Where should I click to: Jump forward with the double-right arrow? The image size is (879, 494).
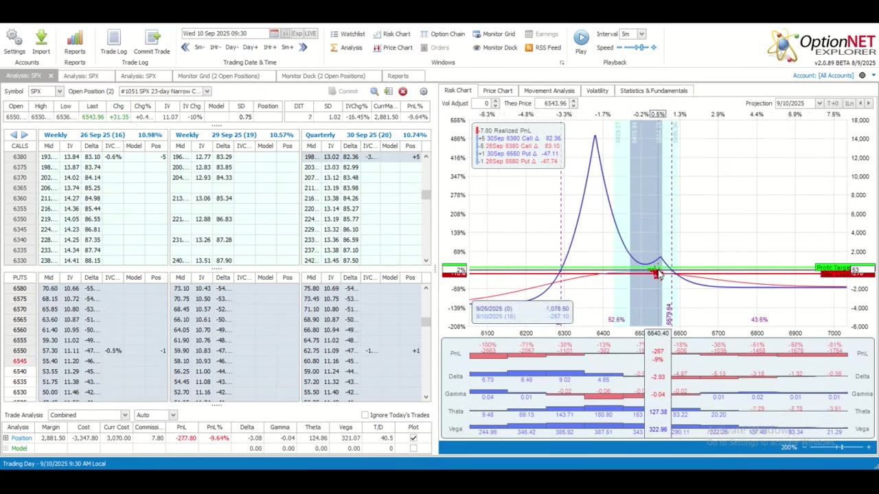[303, 47]
